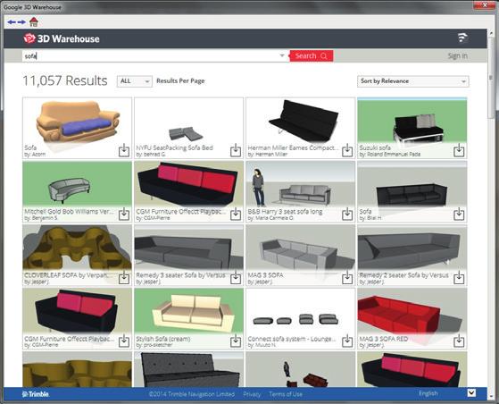Click author name pro-sketcher
The image size is (499, 404).
[x=158, y=345]
